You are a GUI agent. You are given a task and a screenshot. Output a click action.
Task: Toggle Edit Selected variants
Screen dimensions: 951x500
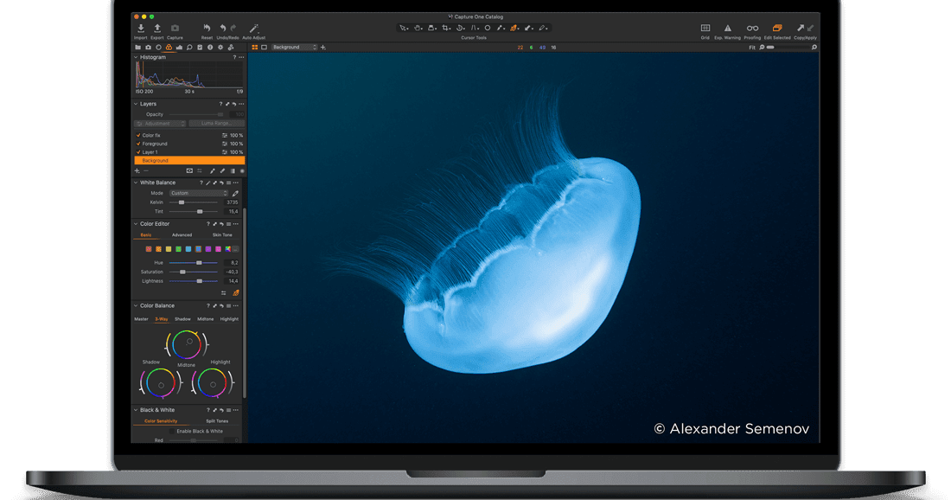[777, 29]
